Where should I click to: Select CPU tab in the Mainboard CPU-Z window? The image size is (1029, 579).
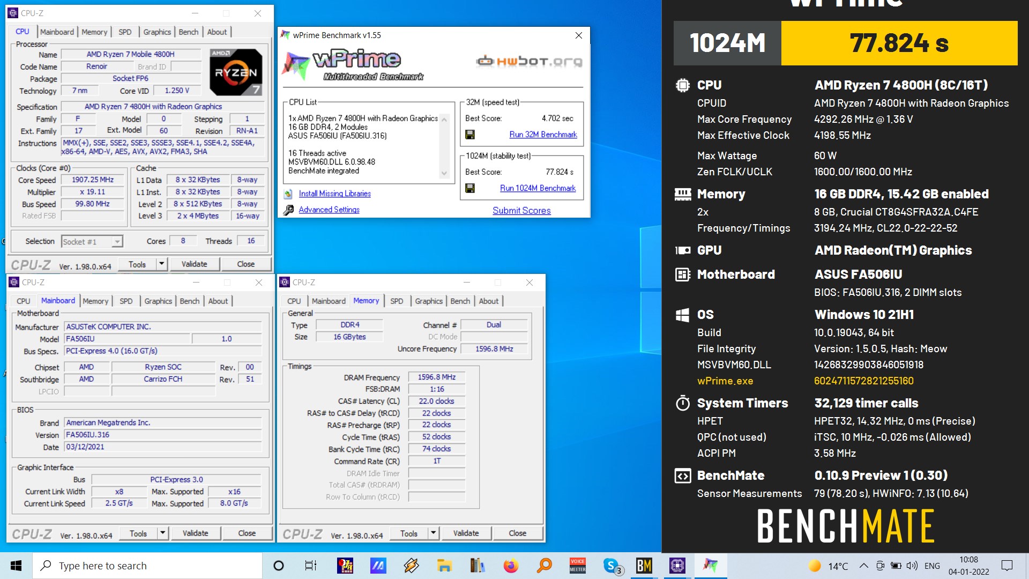pos(23,301)
